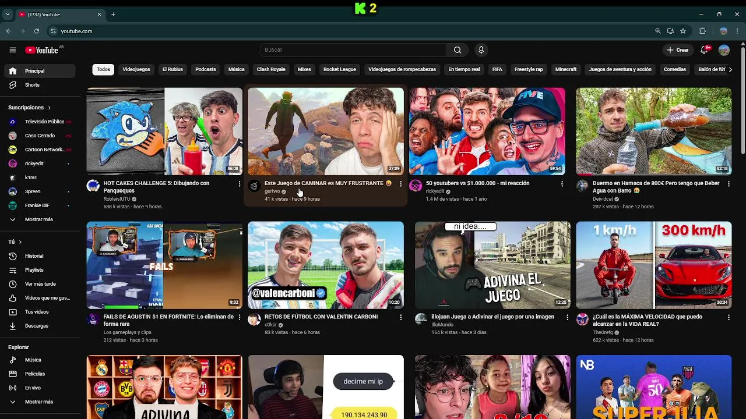Select the Freestyle rap chip
Viewport: 746px width, 419px height.
[x=529, y=69]
